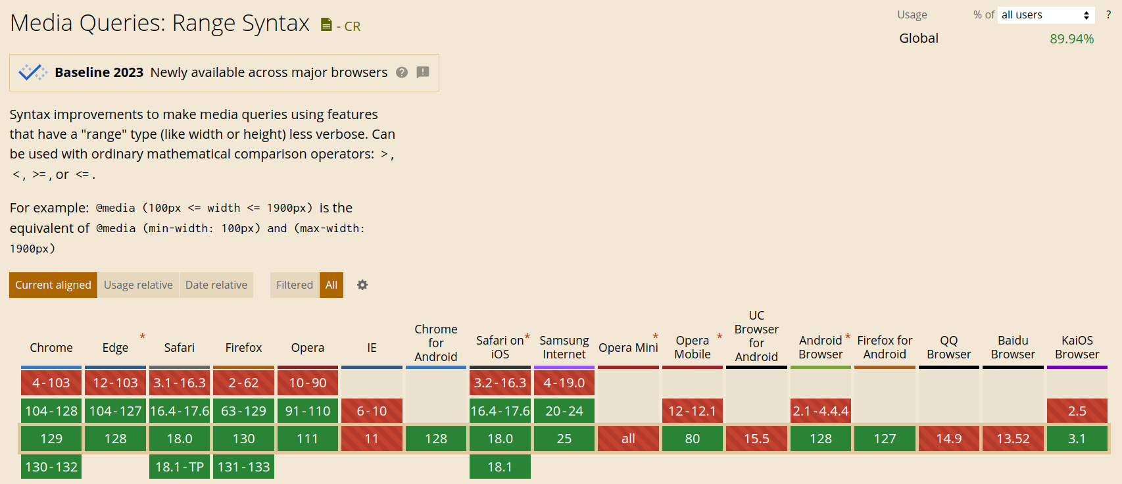Click the Firefox 63-129 version cell
This screenshot has height=484, width=1122.
(x=243, y=411)
